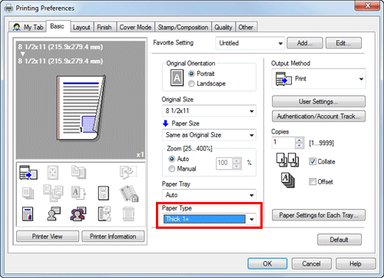Click the portrait orientation page icon
Viewport: 384px width, 278px height.
[x=177, y=78]
